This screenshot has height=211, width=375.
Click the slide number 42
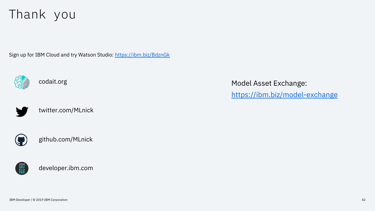[x=364, y=200]
